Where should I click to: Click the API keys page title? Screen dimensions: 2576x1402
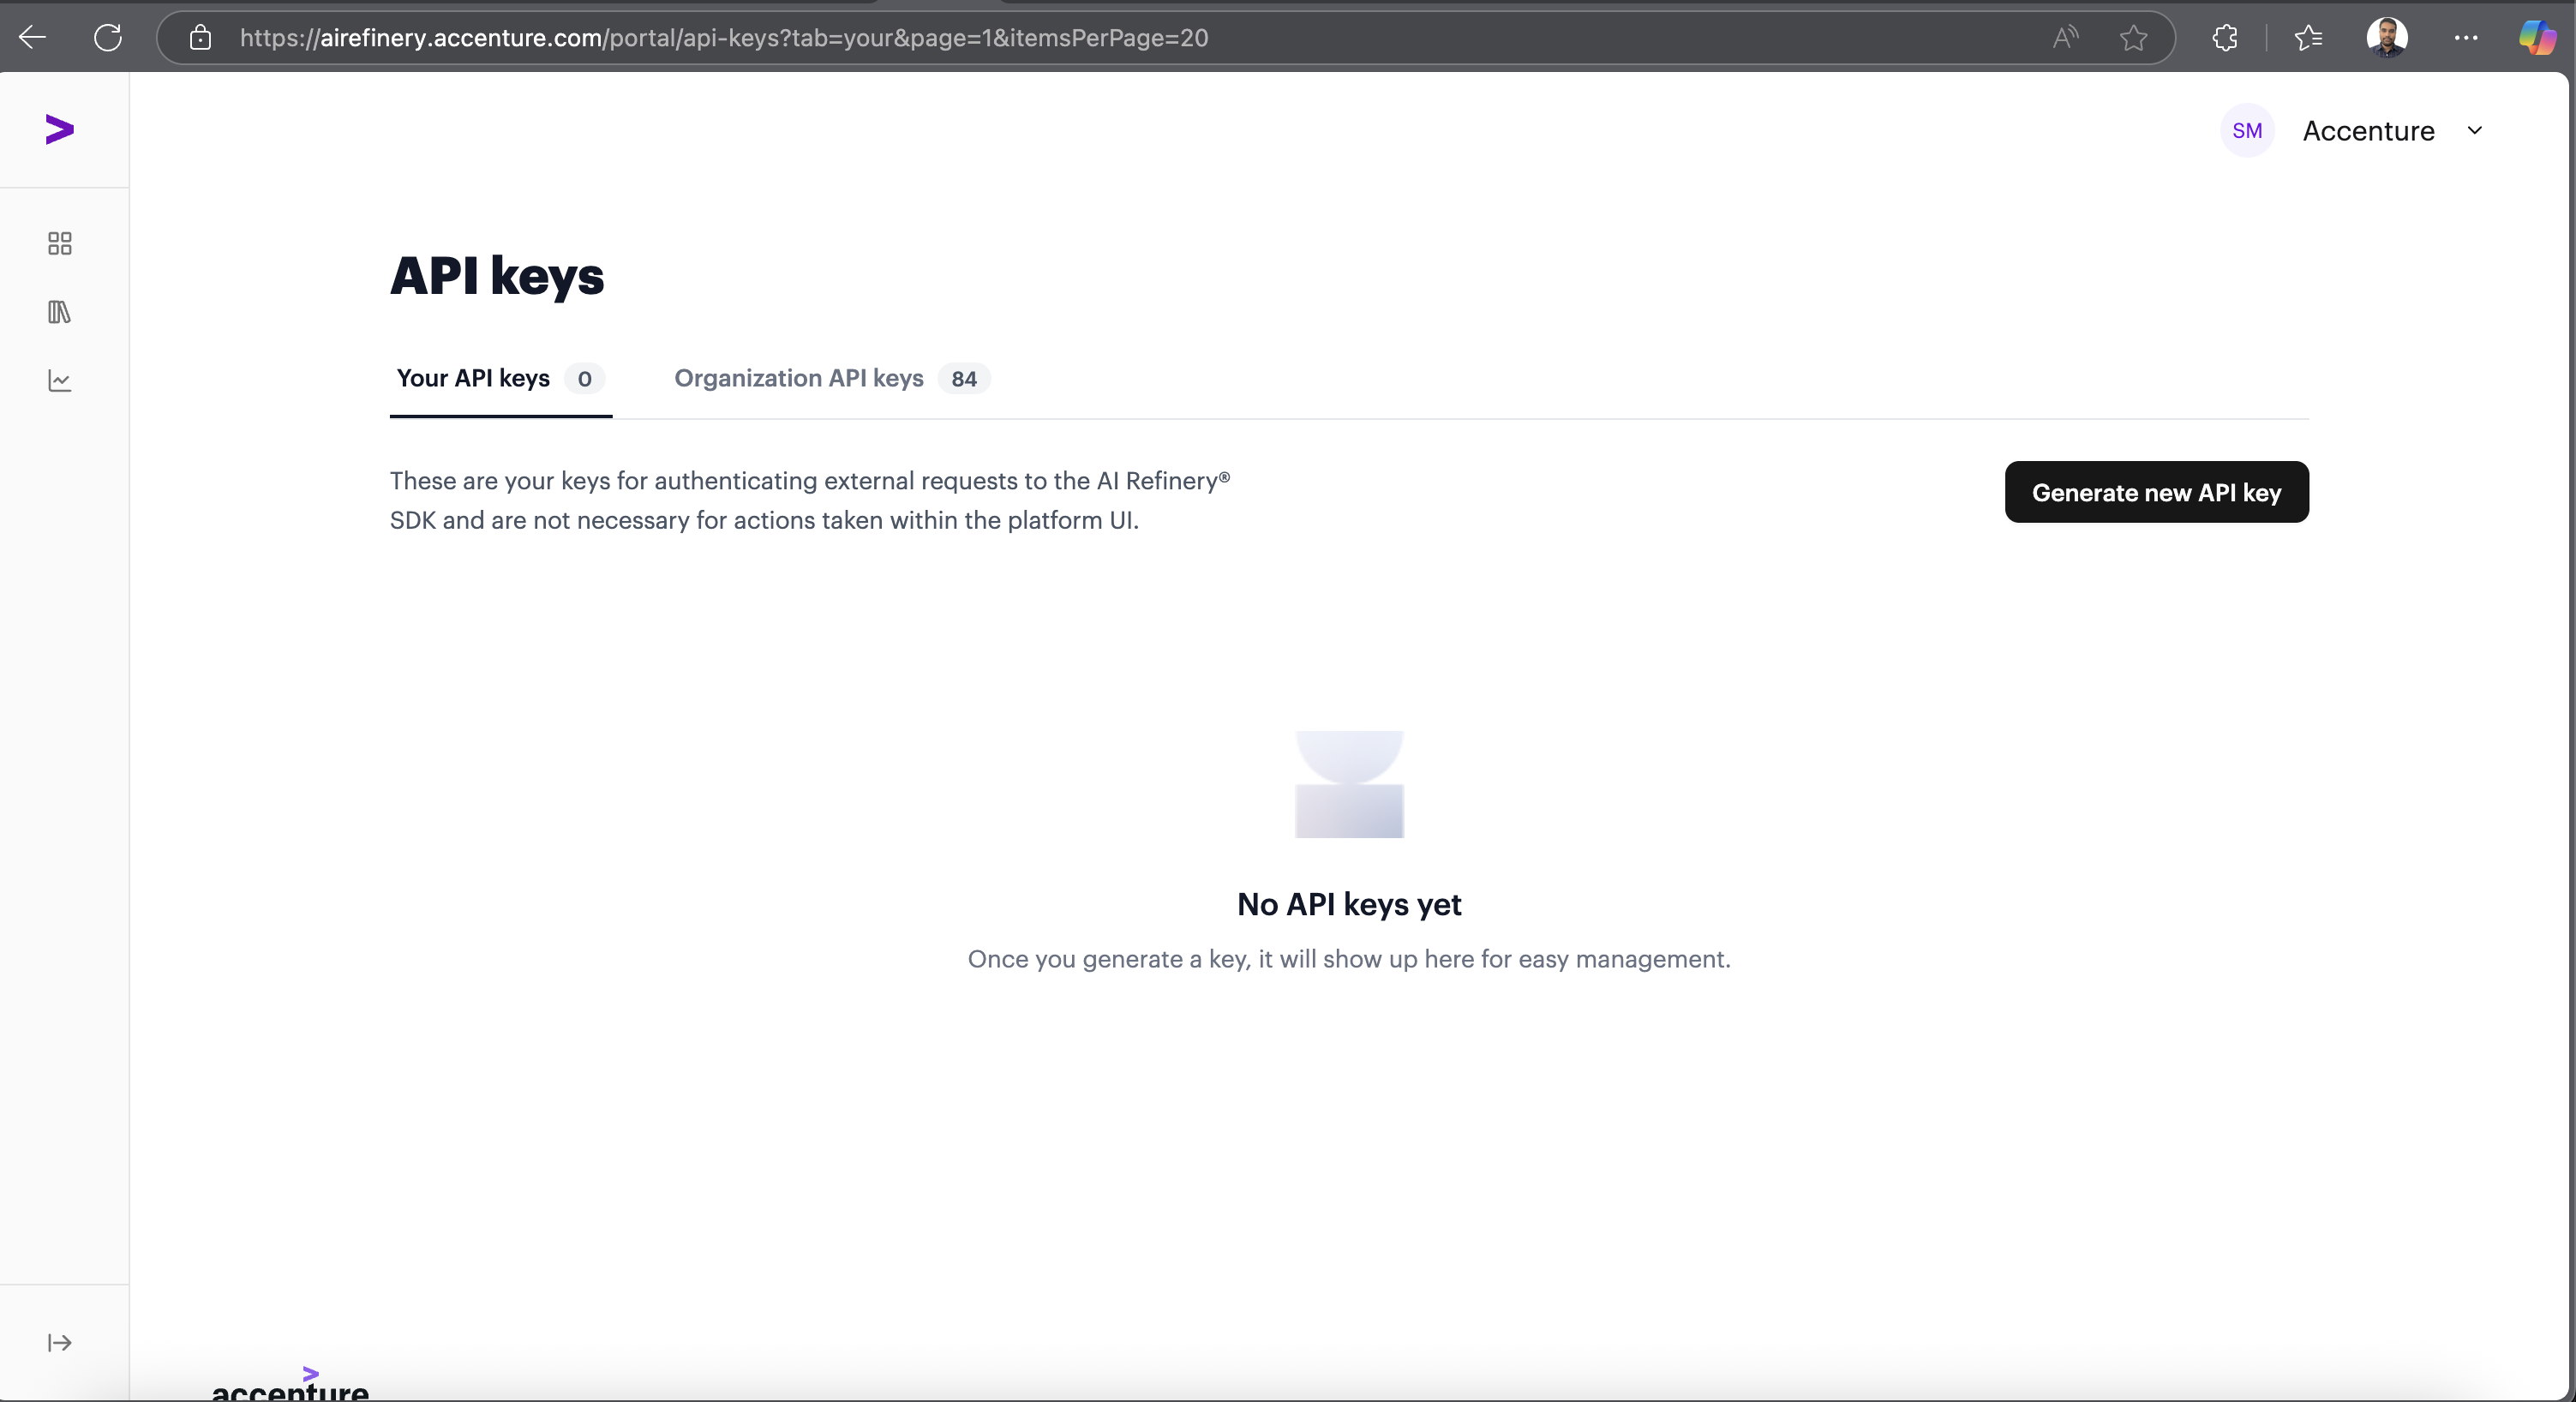[x=497, y=276]
